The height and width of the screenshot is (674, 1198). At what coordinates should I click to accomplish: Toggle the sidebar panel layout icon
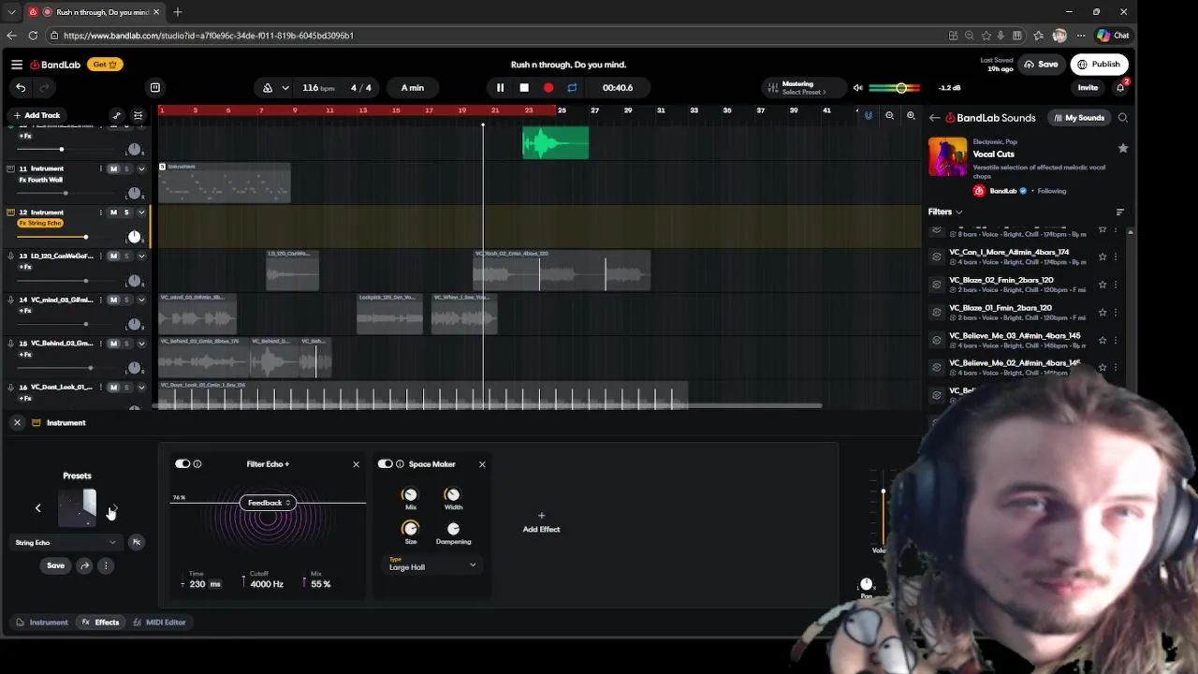tap(155, 88)
